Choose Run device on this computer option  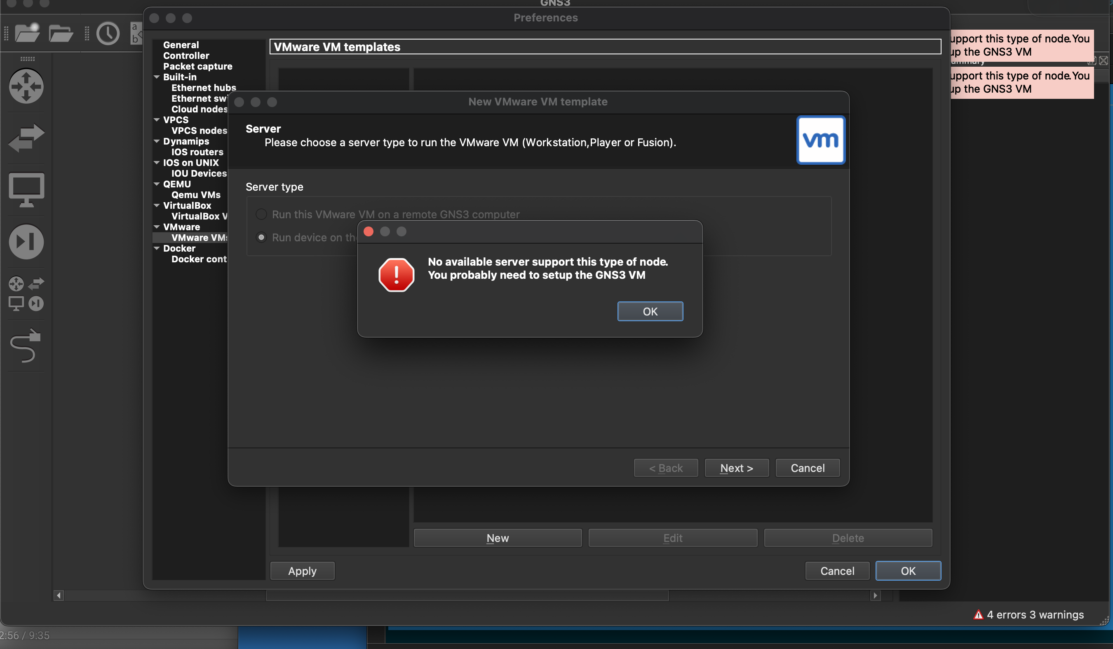[261, 237]
